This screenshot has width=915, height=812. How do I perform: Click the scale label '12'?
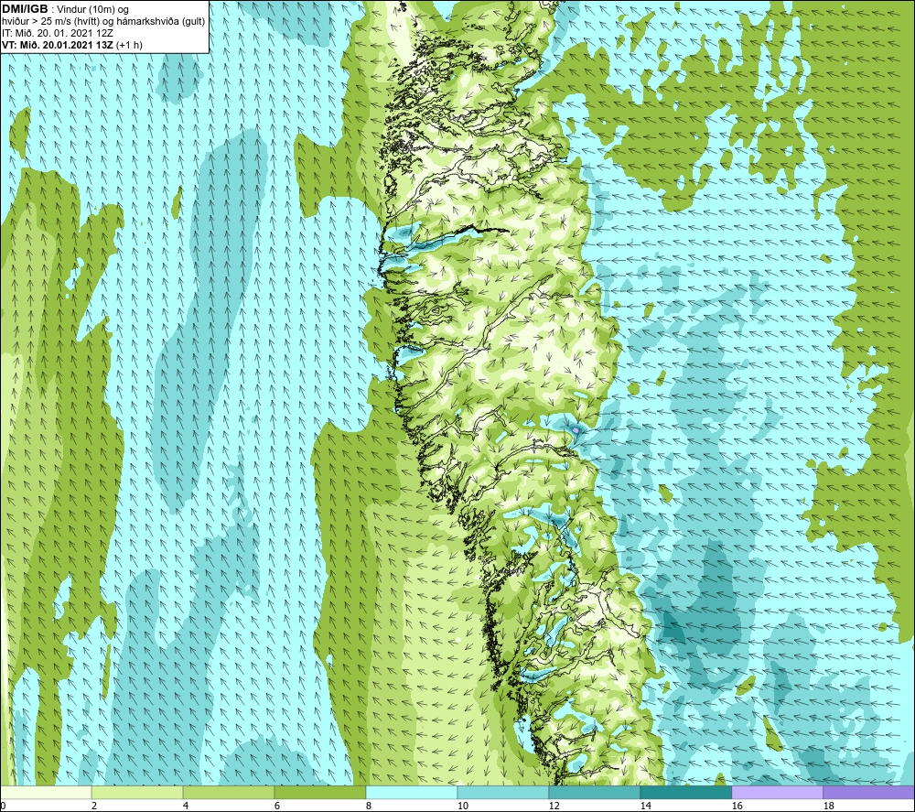point(554,807)
